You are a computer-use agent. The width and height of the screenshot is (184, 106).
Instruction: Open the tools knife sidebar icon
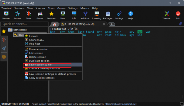[4, 40]
